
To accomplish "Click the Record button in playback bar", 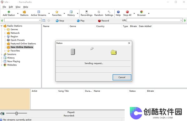I will (x=103, y=21).
